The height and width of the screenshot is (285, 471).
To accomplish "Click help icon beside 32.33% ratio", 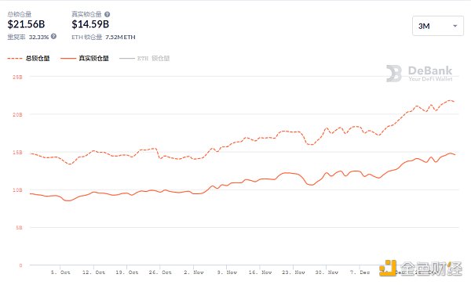I will point(53,37).
